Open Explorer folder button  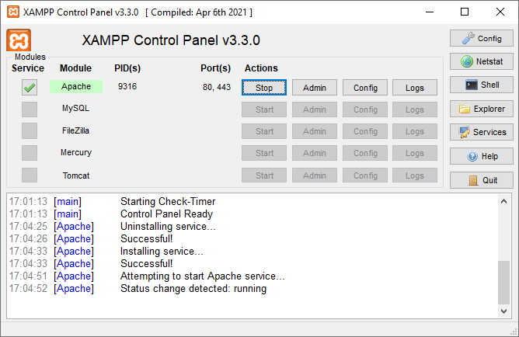coord(481,109)
